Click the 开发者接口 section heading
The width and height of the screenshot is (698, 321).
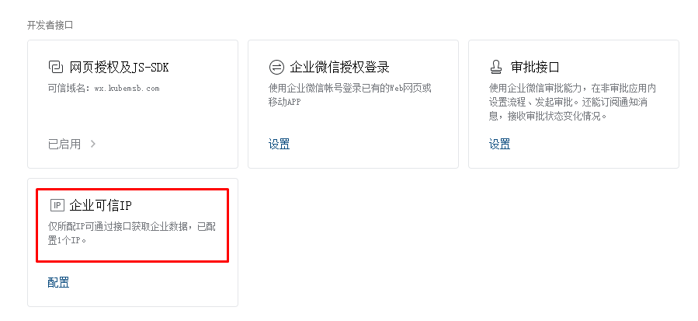pyautogui.click(x=50, y=25)
